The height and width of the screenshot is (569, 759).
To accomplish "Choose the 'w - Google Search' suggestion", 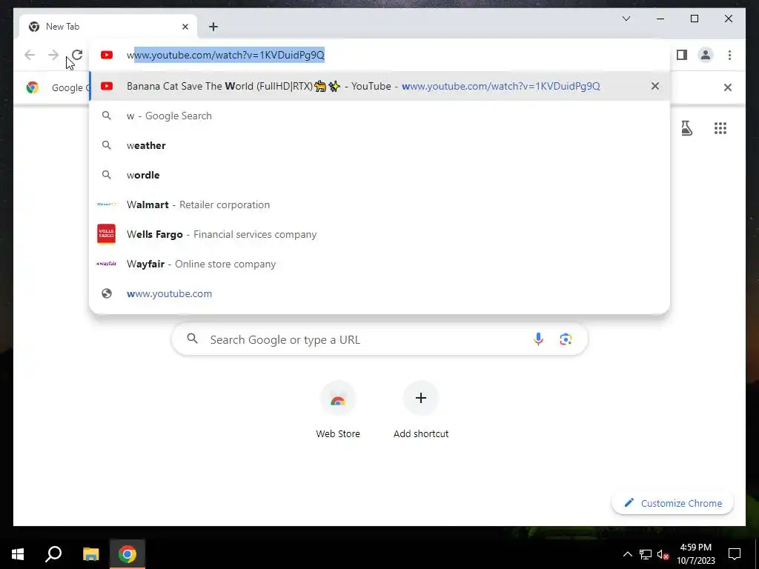I will click(379, 116).
